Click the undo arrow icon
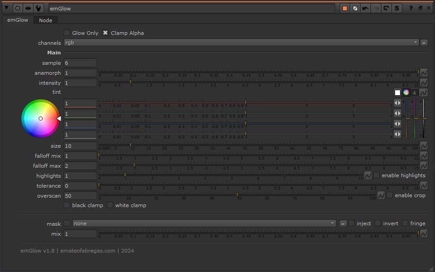This screenshot has height=272, width=435. [x=365, y=8]
